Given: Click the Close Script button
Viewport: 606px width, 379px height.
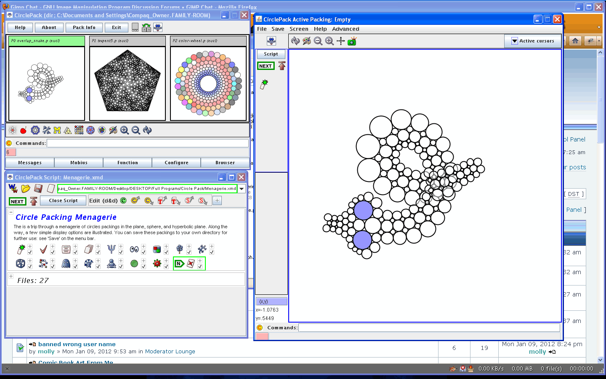Looking at the screenshot, I should point(63,200).
